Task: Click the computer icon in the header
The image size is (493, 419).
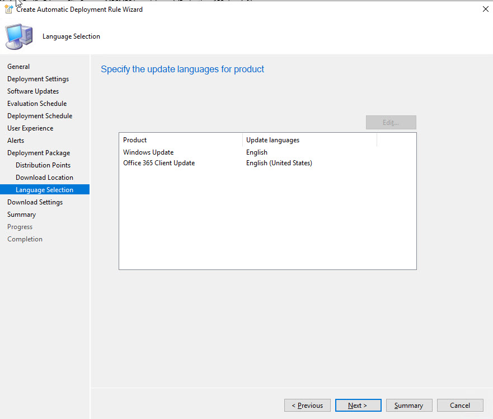Action: pos(19,37)
